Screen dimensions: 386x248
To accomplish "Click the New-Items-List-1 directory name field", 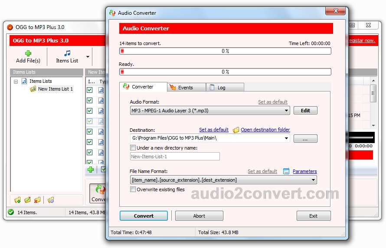I will [x=175, y=157].
